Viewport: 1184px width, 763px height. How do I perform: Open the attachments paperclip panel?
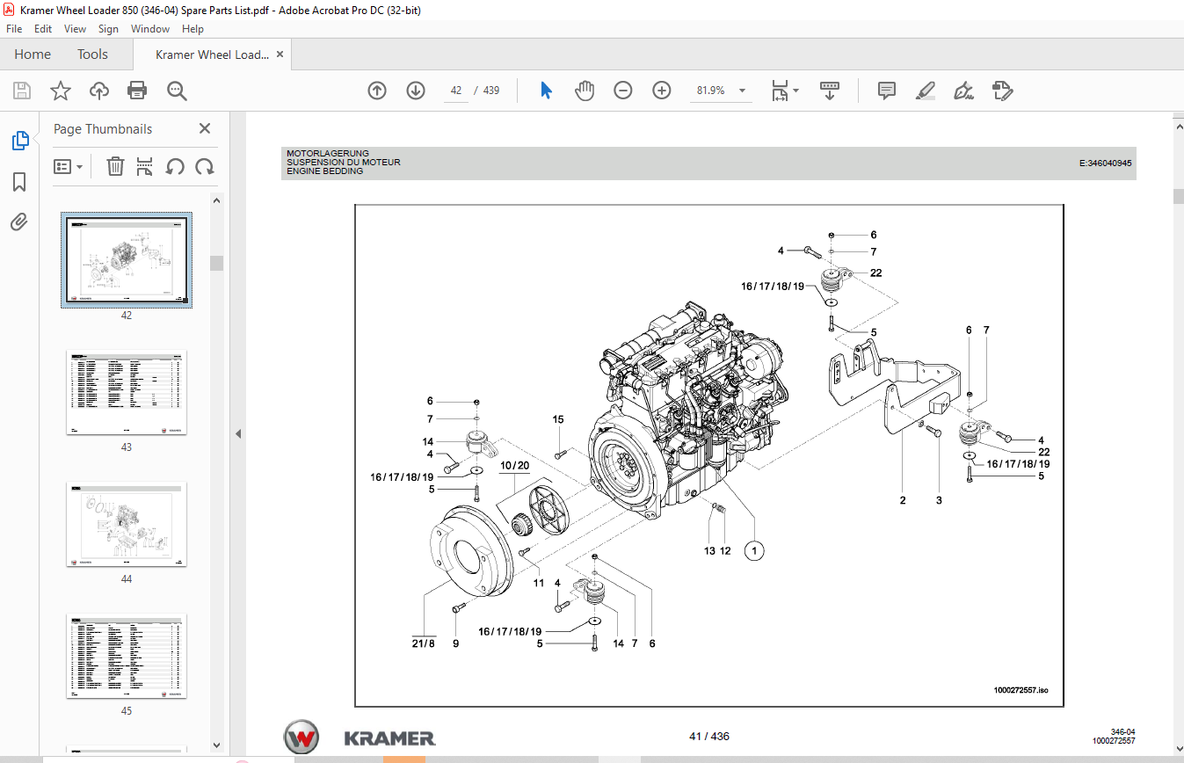click(19, 222)
